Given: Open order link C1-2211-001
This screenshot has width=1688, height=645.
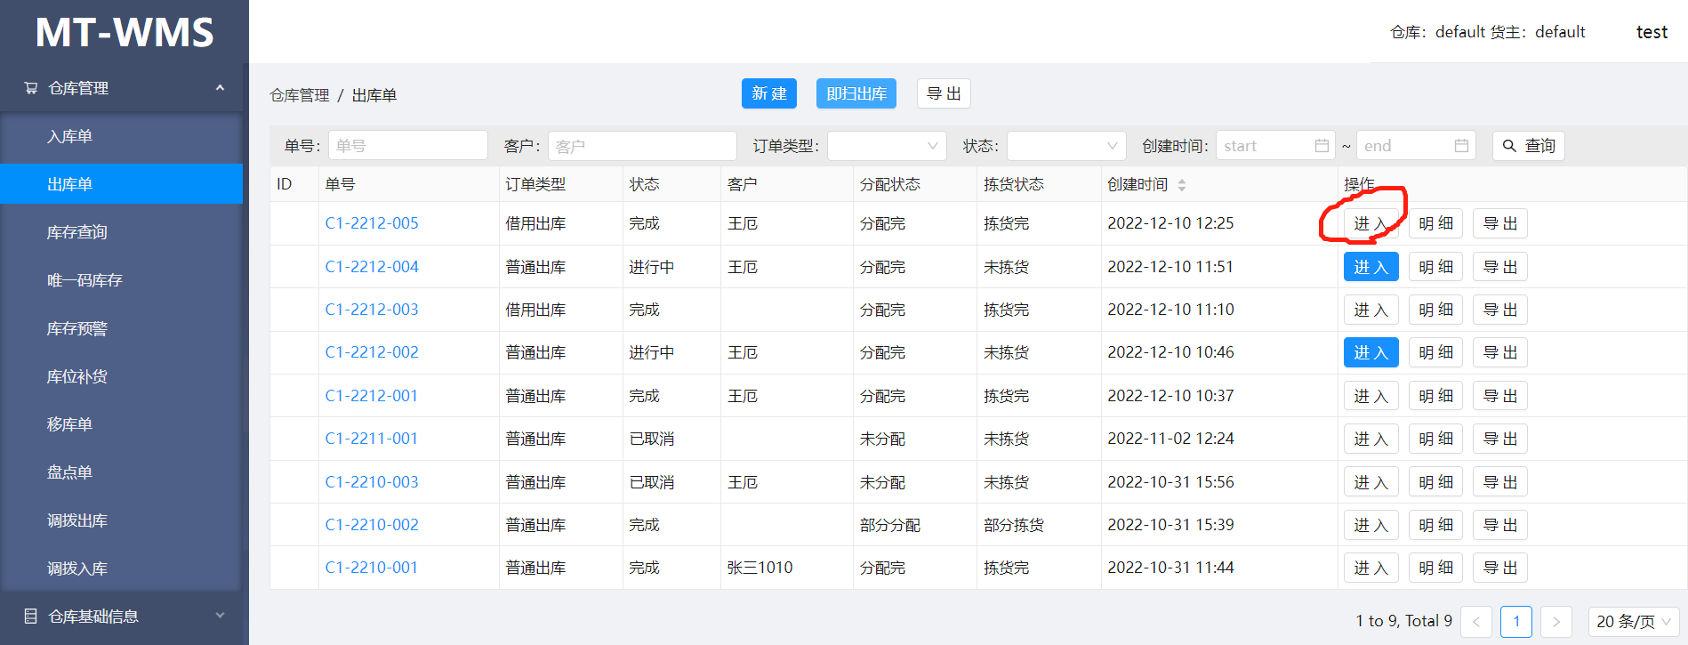Looking at the screenshot, I should pyautogui.click(x=372, y=439).
